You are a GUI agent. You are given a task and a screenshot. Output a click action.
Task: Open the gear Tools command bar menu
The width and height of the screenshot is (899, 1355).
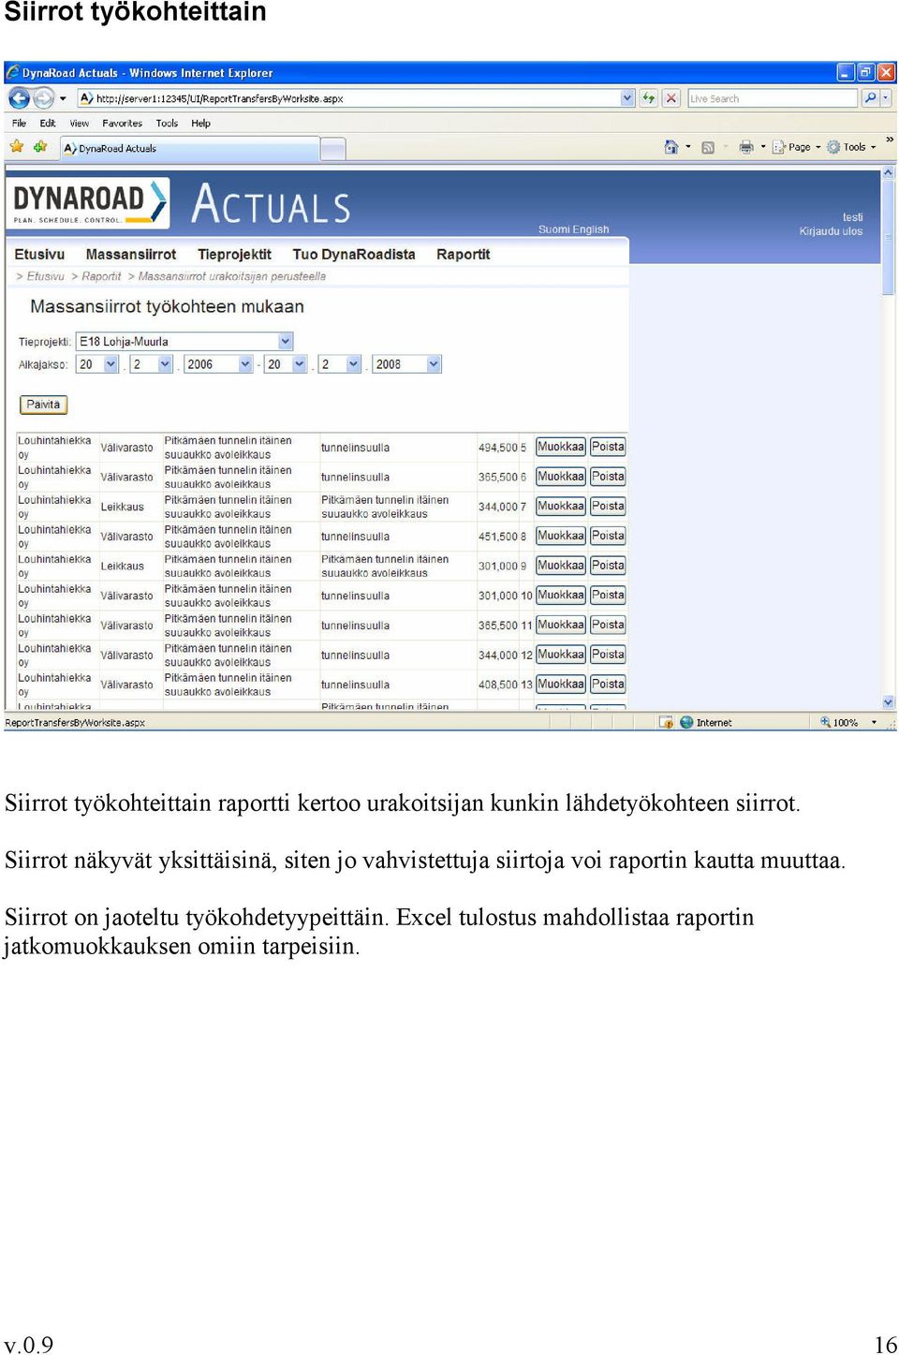pos(851,147)
